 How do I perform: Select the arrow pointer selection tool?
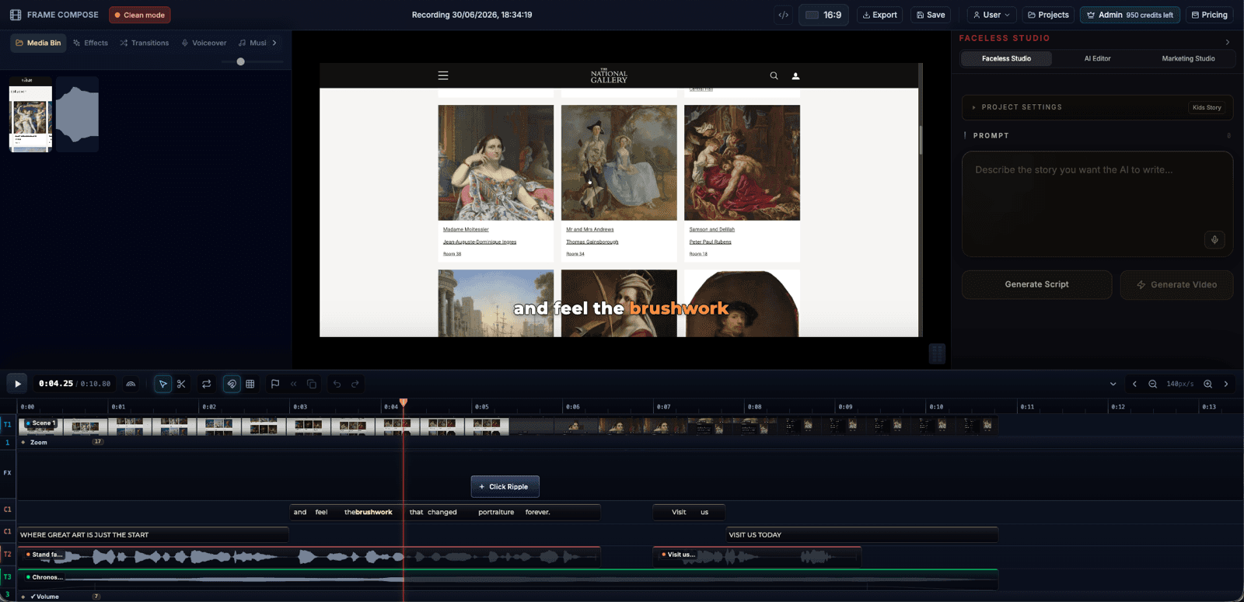[x=162, y=384]
